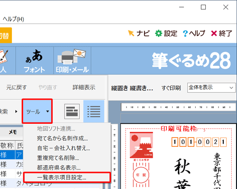
Task: Click the すぐ印刷 button
Action: coord(171,88)
